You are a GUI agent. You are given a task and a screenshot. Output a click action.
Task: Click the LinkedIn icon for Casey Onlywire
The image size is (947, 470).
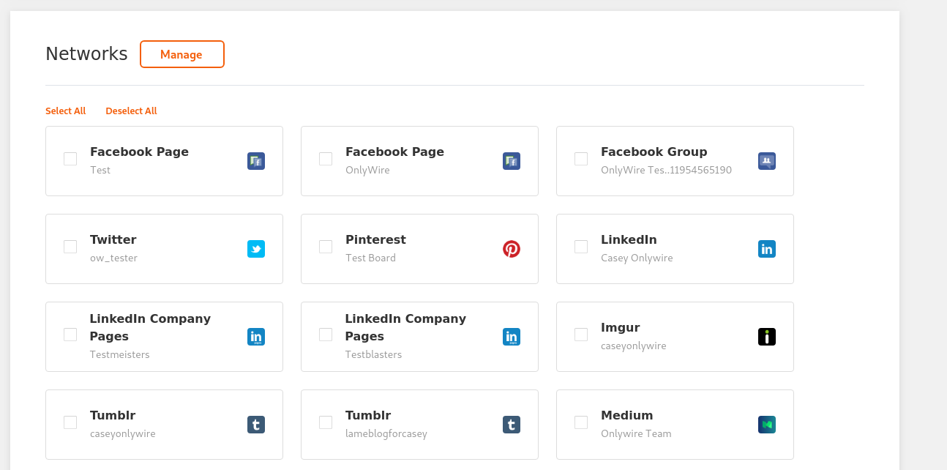766,249
